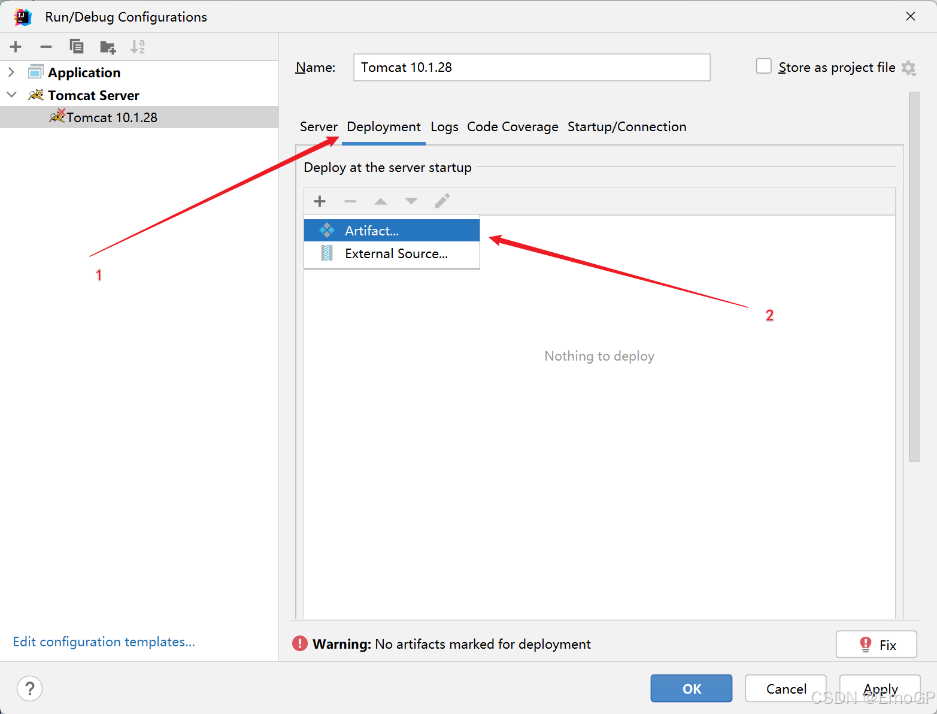The width and height of the screenshot is (937, 714).
Task: Click the Deploy at the server startup label
Action: [387, 168]
